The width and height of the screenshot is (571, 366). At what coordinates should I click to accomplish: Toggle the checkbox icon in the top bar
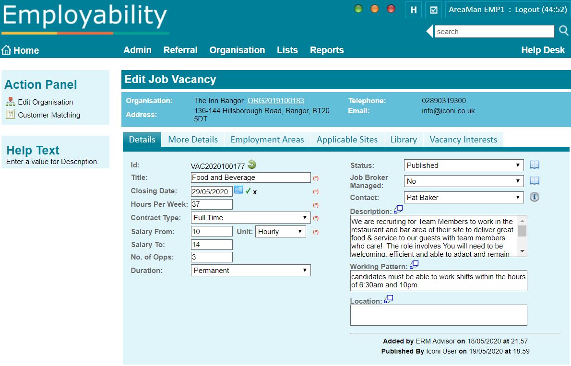(x=433, y=10)
